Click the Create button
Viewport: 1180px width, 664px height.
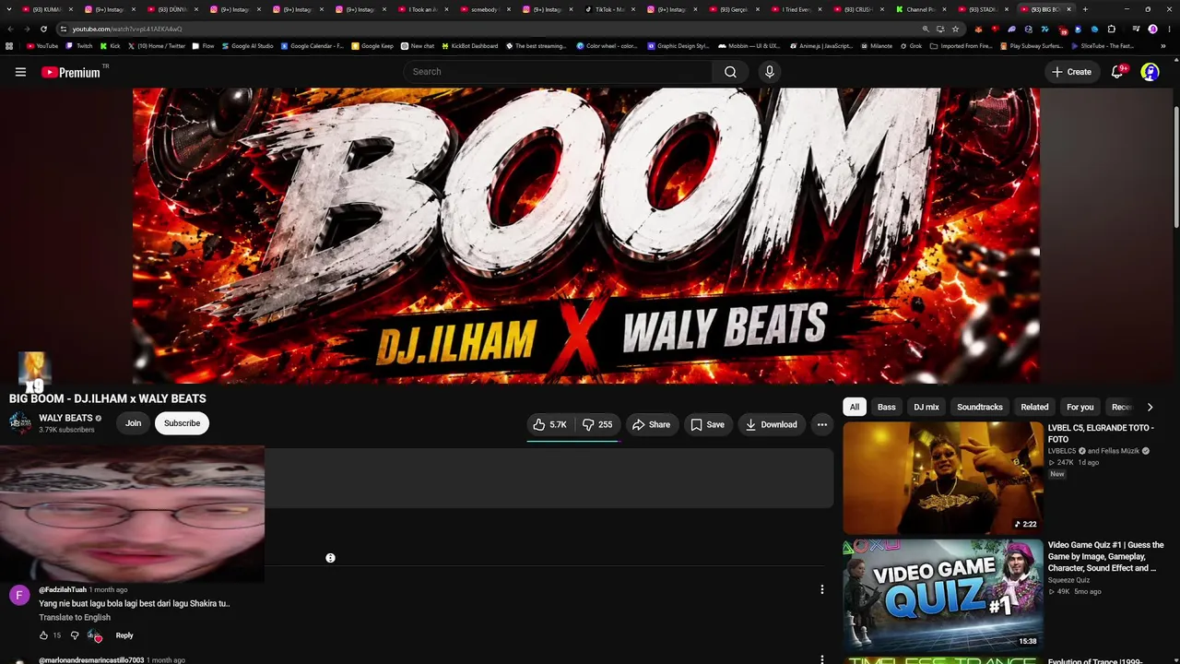pos(1072,72)
